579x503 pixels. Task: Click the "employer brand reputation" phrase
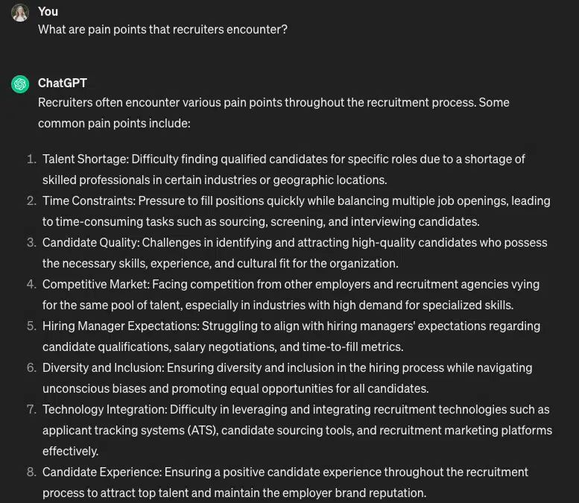(x=357, y=493)
